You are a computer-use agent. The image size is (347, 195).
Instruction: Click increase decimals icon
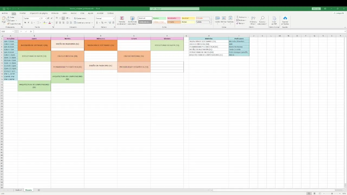(x=109, y=23)
